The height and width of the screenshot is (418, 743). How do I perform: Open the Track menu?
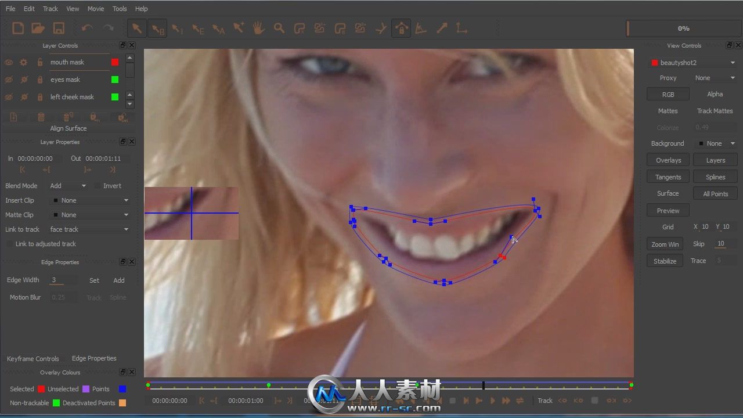(51, 9)
